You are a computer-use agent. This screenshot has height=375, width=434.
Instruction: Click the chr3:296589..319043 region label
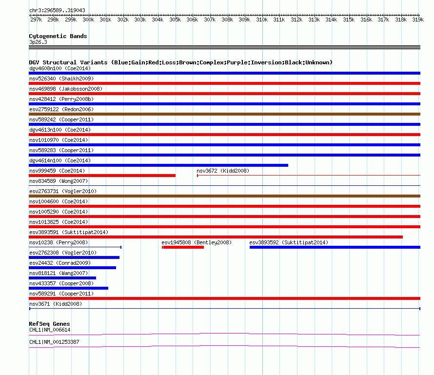[x=57, y=10]
